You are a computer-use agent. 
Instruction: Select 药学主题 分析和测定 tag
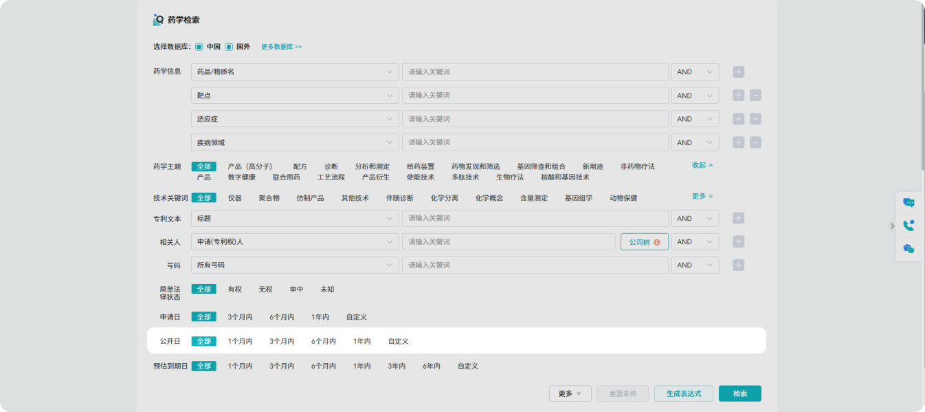click(372, 166)
